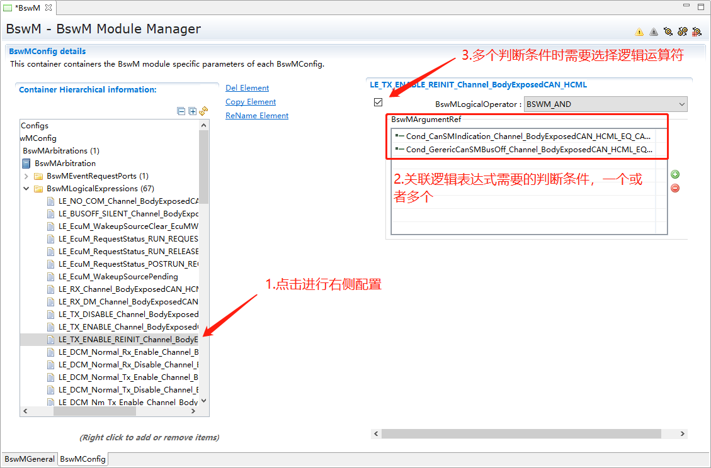
Task: Click the single gear refresh toolbar icon
Action: click(x=668, y=31)
